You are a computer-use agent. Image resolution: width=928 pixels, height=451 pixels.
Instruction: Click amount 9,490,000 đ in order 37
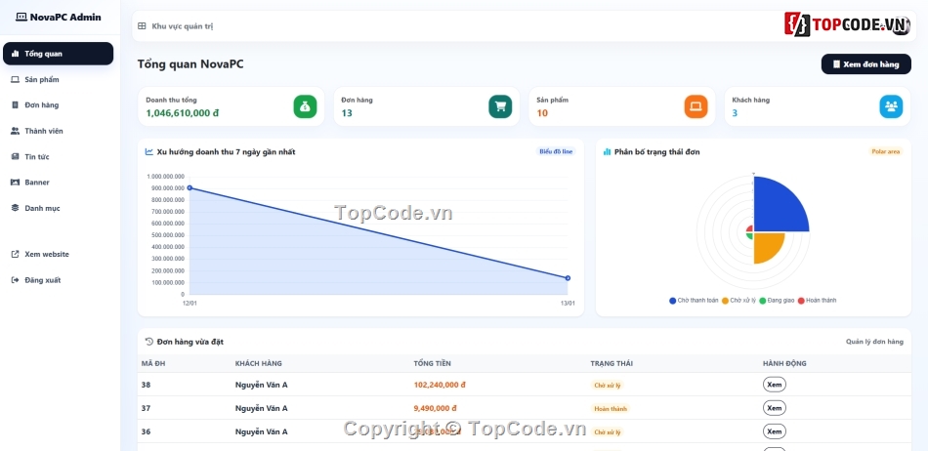pos(435,408)
